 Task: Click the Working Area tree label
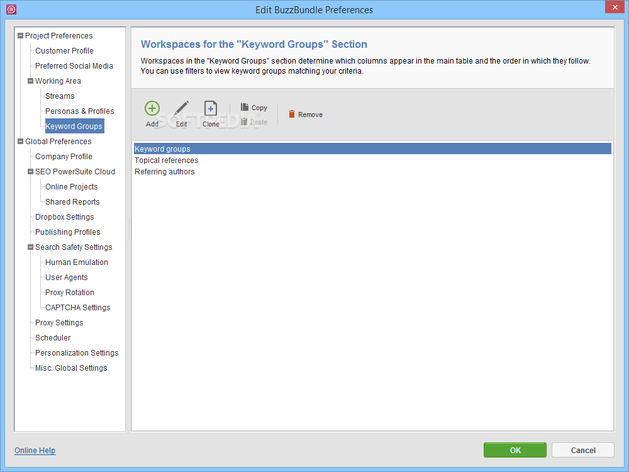[58, 81]
